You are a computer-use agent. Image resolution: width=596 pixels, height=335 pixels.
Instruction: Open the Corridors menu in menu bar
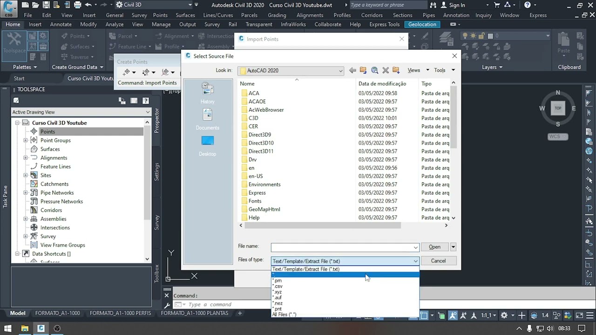click(372, 15)
